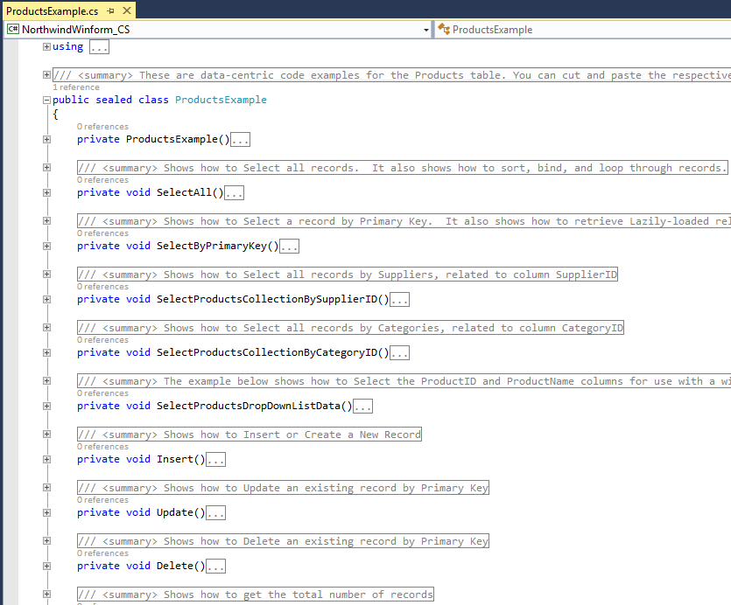Click 0 references above SelectProductsDropDownListData

(102, 393)
